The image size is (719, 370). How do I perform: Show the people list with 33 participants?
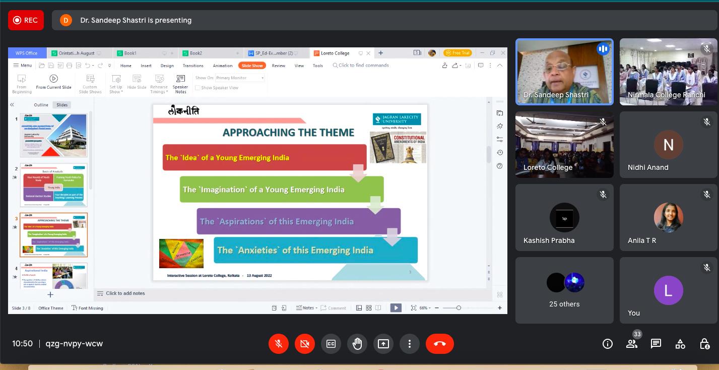(631, 344)
